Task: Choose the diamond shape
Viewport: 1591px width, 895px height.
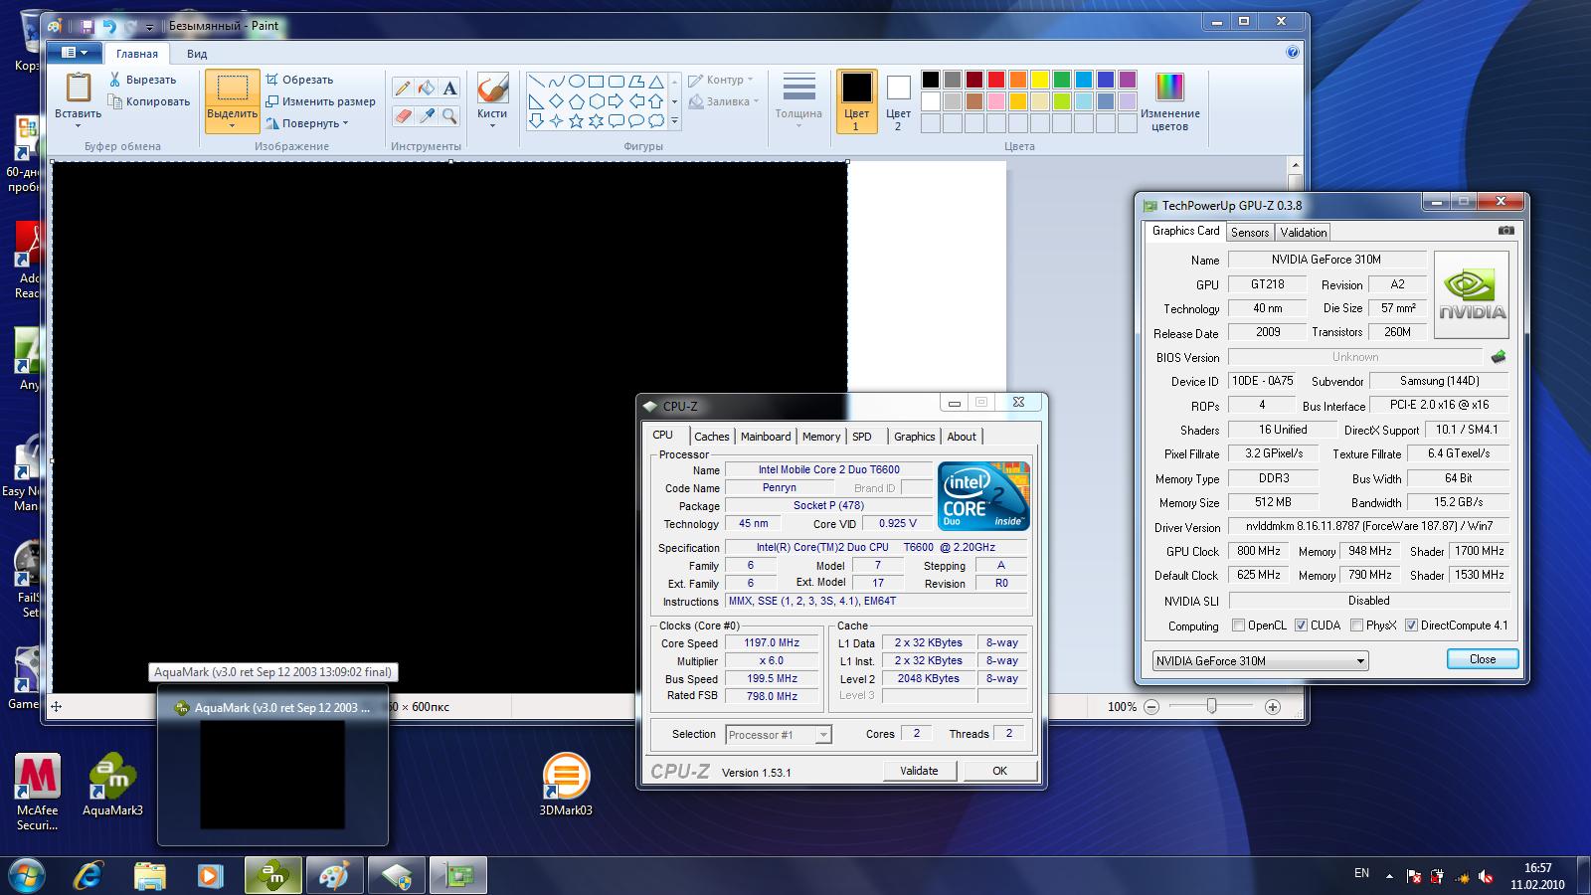Action: pos(556,101)
